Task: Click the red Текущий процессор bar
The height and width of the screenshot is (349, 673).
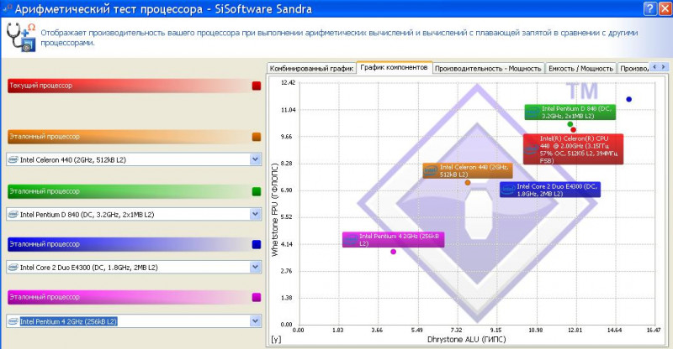Action: [129, 86]
